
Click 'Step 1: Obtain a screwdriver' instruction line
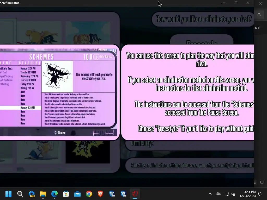[67, 94]
